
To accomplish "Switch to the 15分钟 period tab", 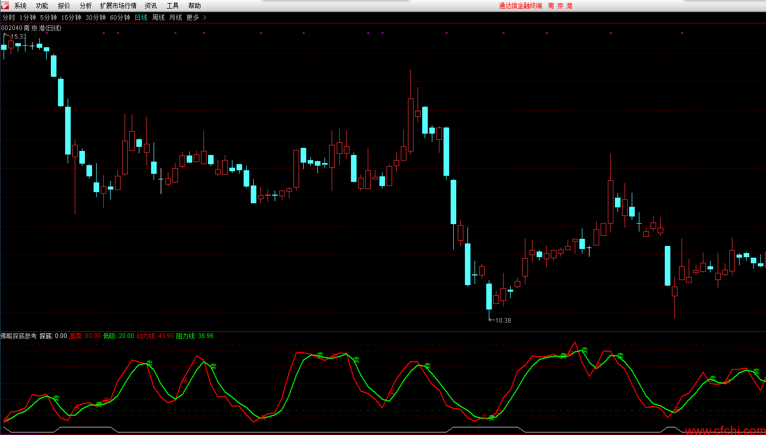I will click(71, 17).
